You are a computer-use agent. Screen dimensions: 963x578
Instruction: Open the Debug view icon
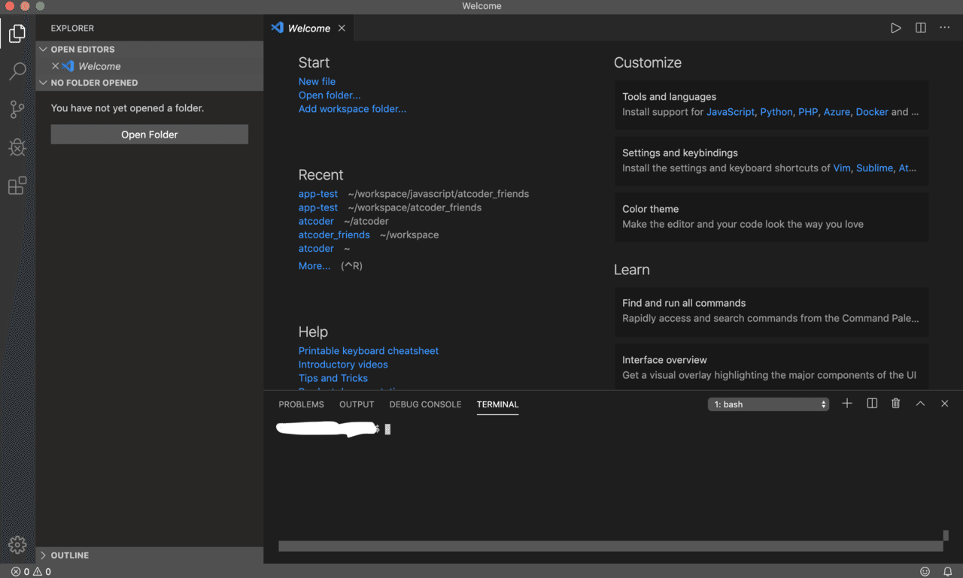point(17,147)
